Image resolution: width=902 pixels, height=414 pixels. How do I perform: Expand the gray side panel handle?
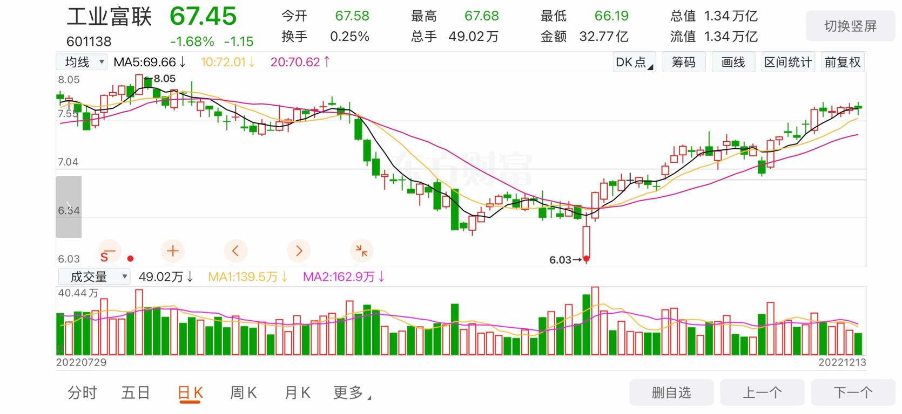[69, 207]
